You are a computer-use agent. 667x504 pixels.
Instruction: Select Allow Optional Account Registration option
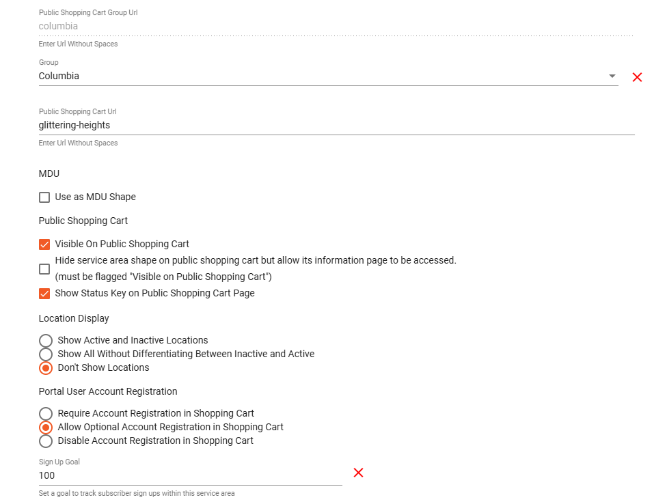46,427
